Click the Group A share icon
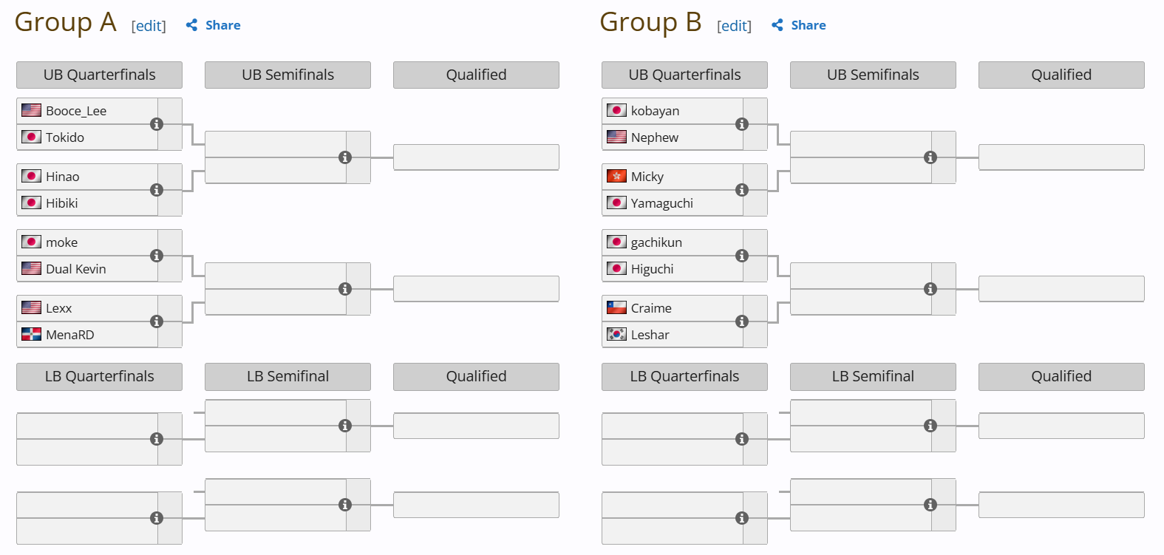 coord(191,25)
